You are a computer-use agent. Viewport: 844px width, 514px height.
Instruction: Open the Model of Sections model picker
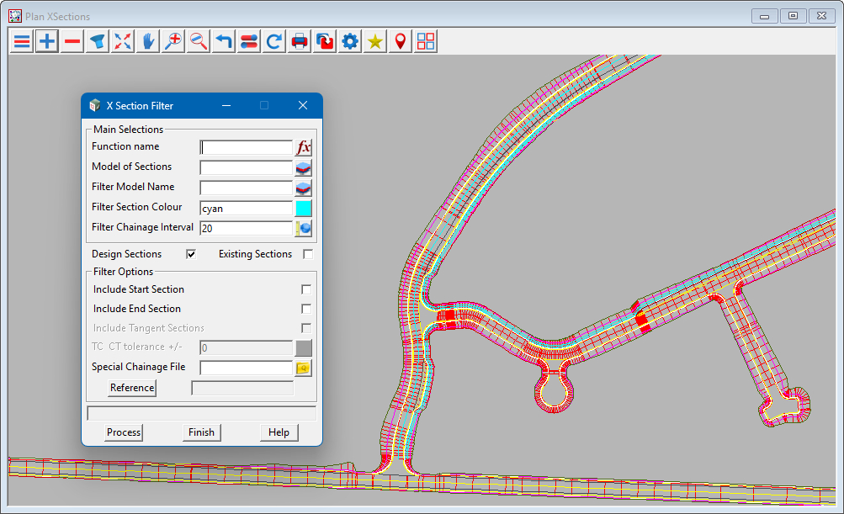pos(304,167)
